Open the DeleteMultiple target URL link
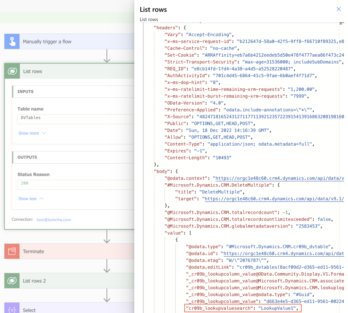 274,199
